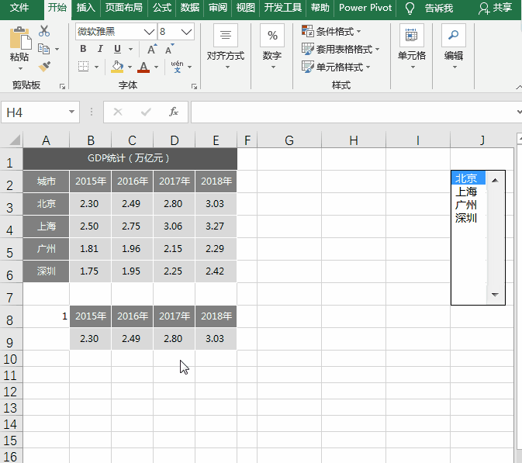Switch to the 审阅 Review tab

point(218,8)
